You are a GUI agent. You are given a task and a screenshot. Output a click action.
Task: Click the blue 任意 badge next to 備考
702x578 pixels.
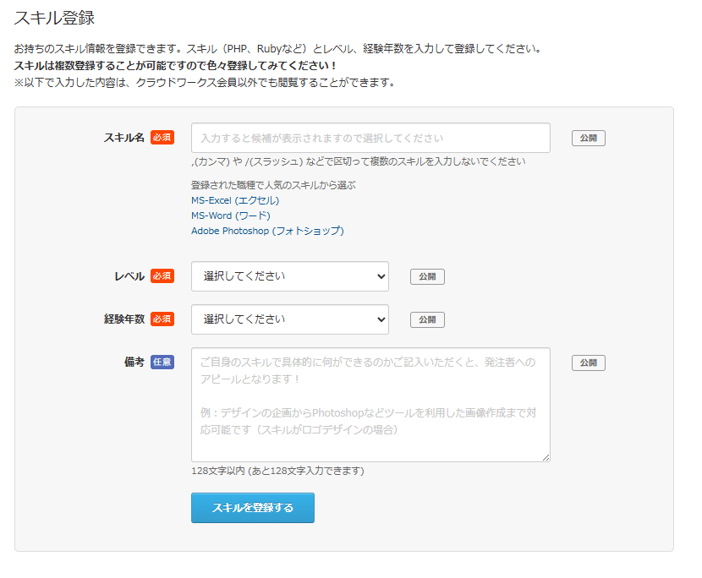[162, 363]
